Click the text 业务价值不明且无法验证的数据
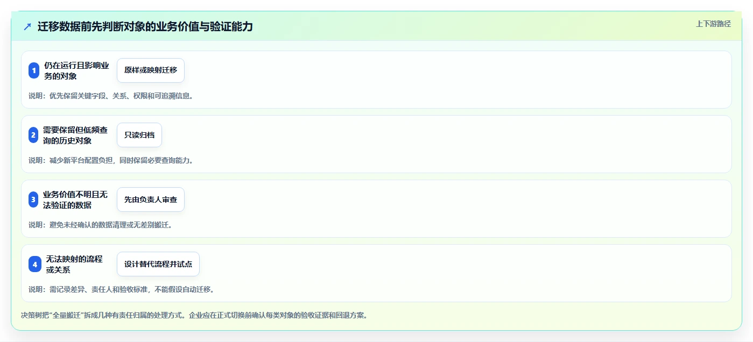753x342 pixels. tap(75, 199)
